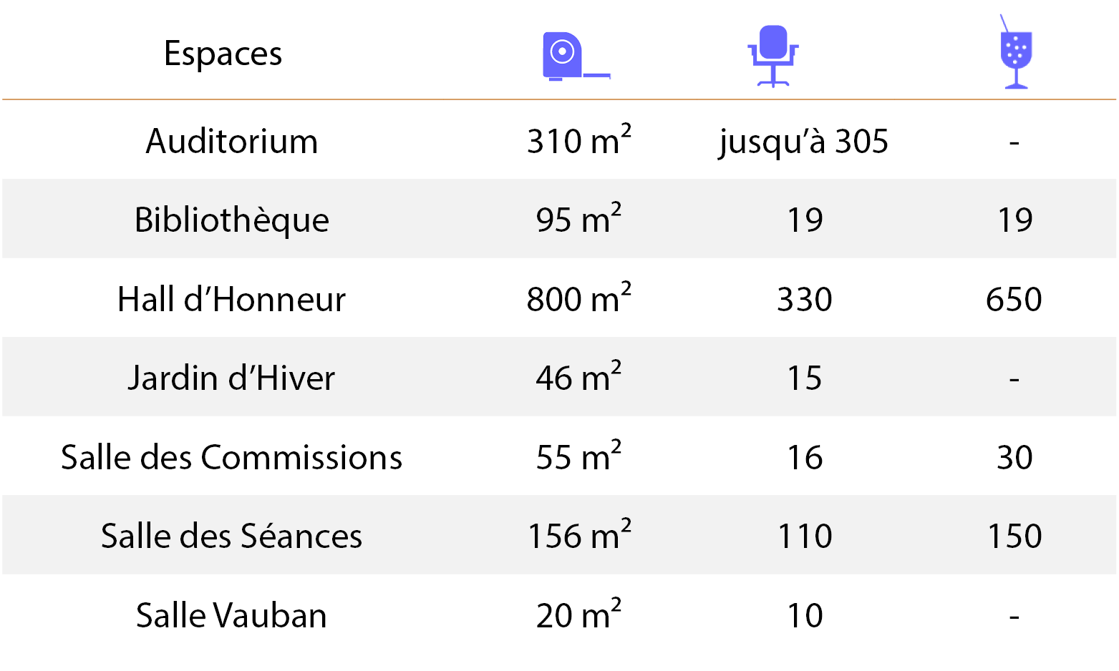
Task: Click the office chair seating icon
Action: (773, 56)
